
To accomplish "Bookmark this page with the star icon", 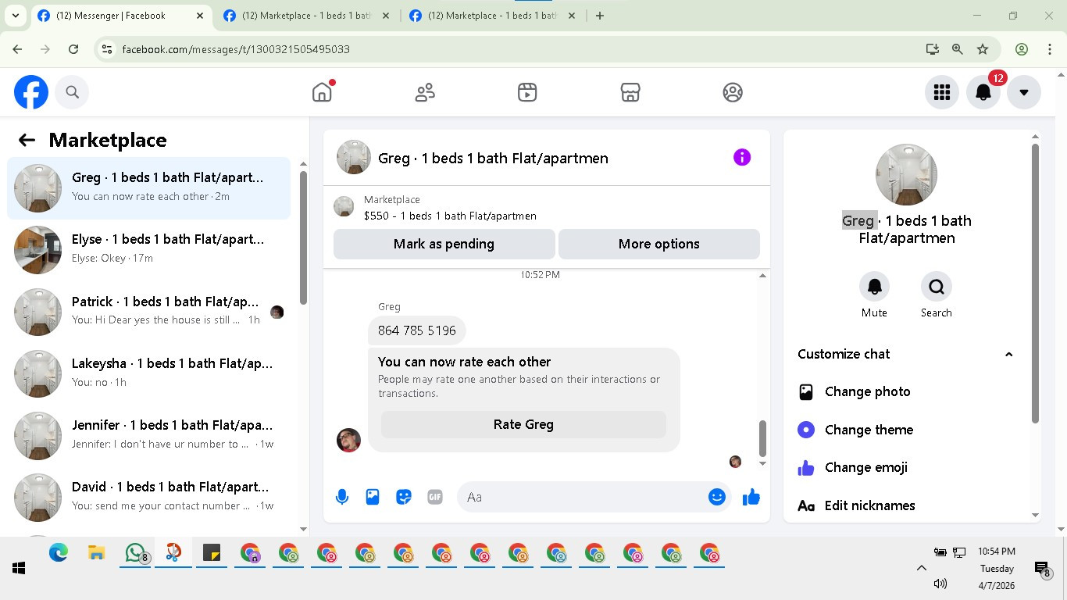I will [x=983, y=49].
